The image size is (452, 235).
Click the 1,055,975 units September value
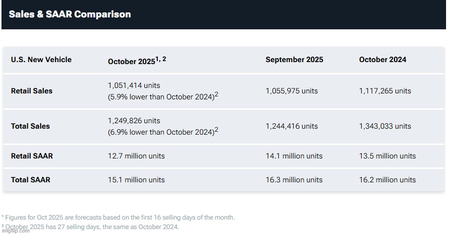tap(292, 91)
